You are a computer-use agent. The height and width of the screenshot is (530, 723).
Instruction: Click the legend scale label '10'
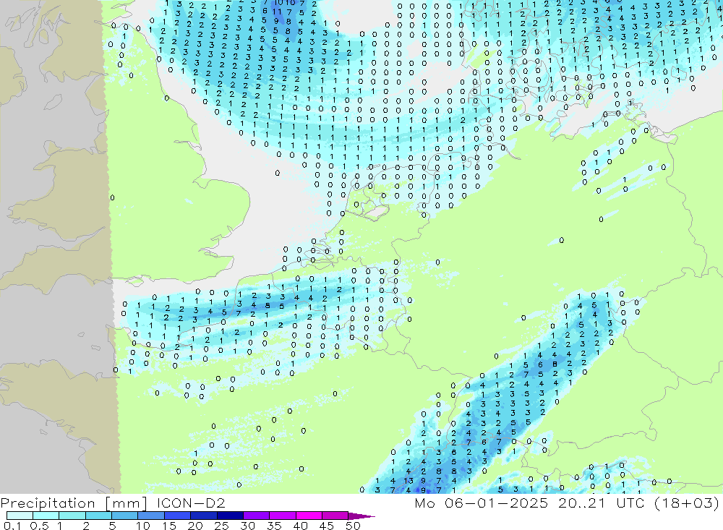tap(143, 526)
